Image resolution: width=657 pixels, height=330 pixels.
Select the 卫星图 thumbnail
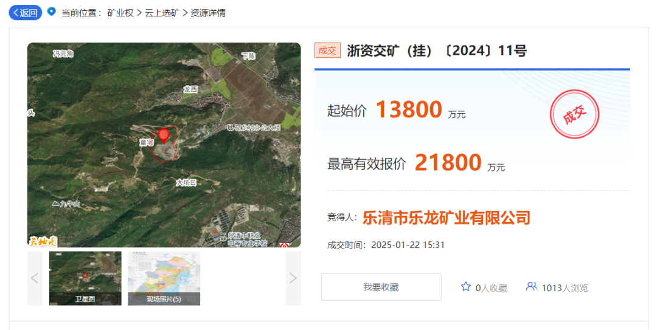click(x=85, y=278)
